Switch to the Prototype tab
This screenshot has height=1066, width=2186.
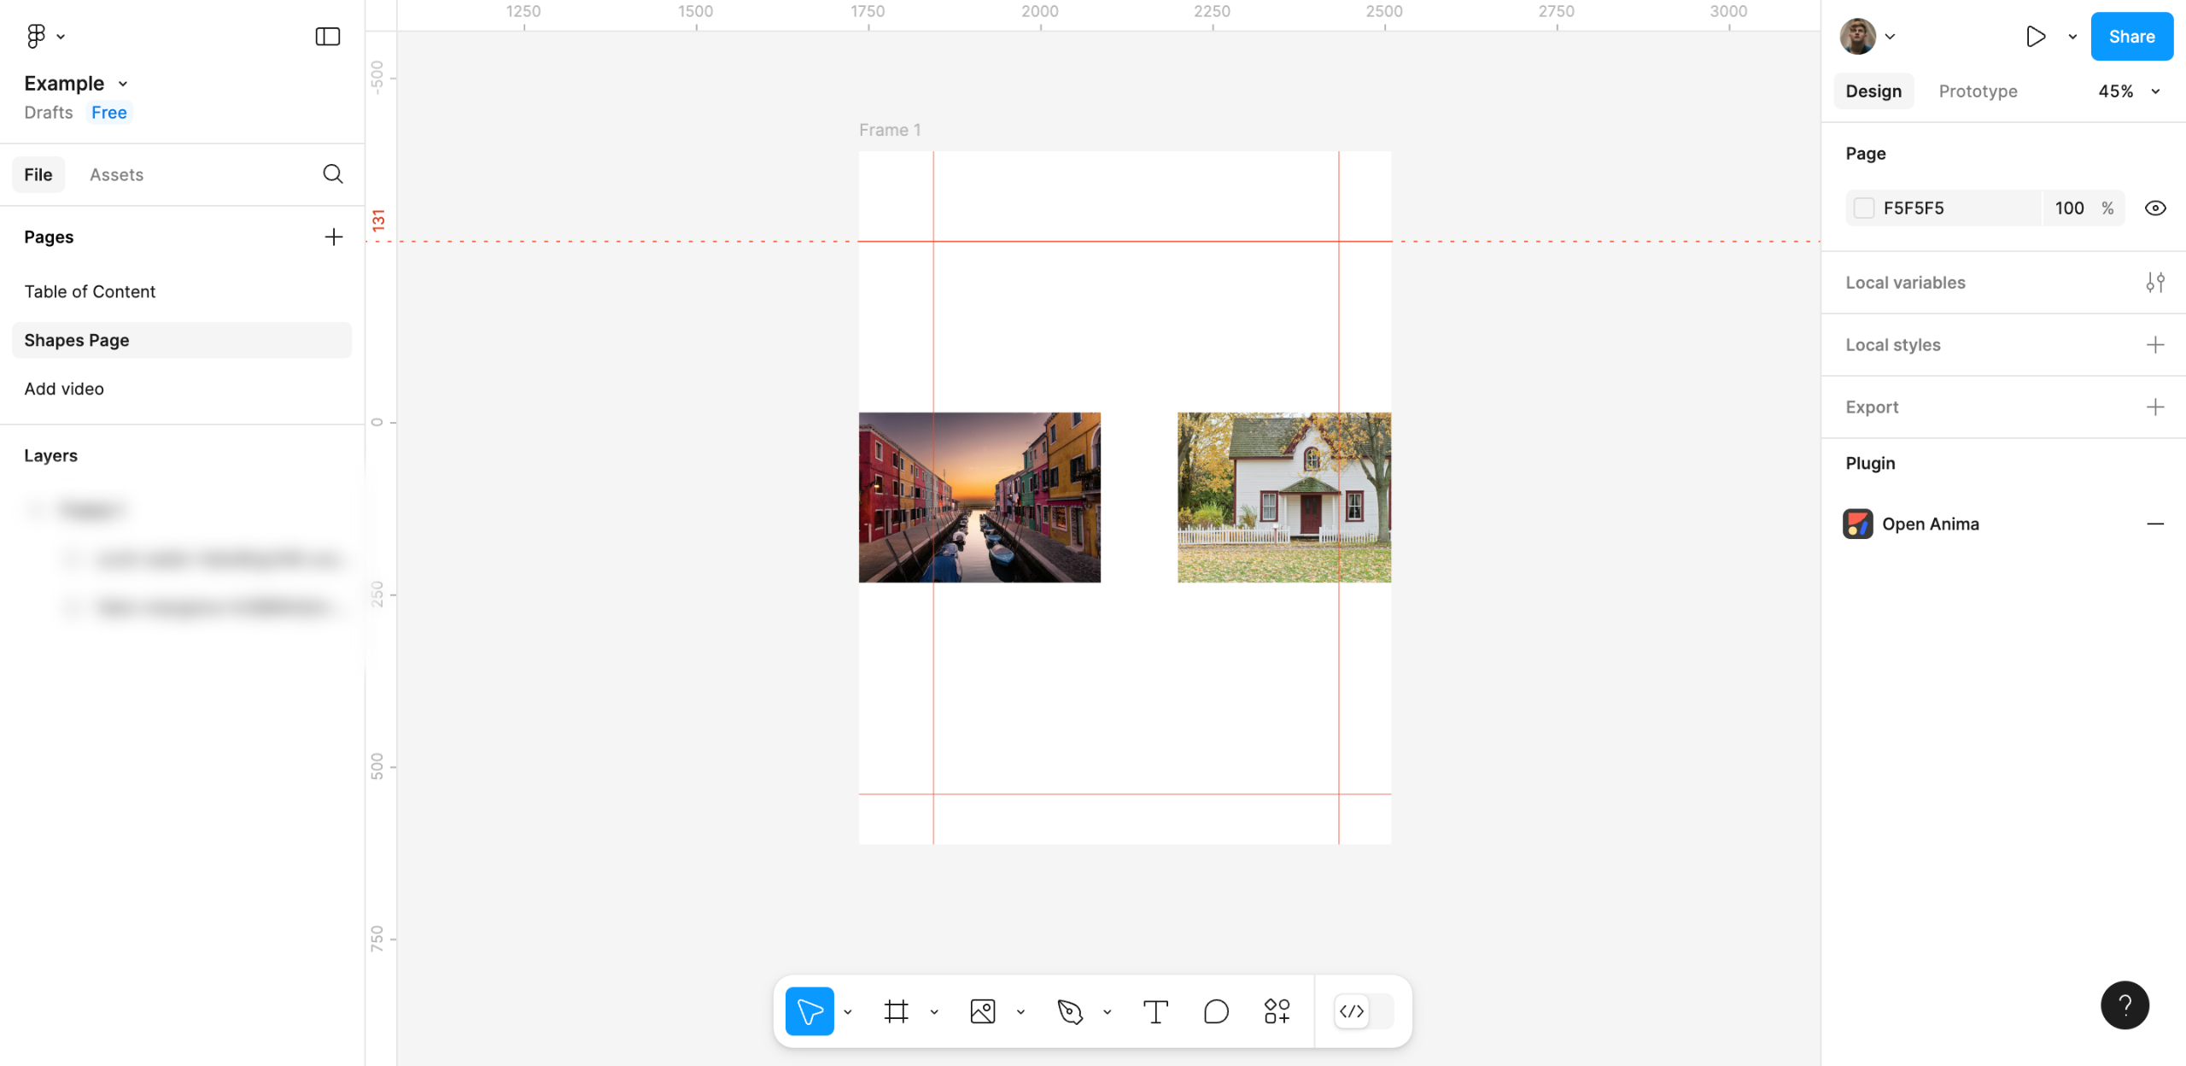tap(1978, 91)
